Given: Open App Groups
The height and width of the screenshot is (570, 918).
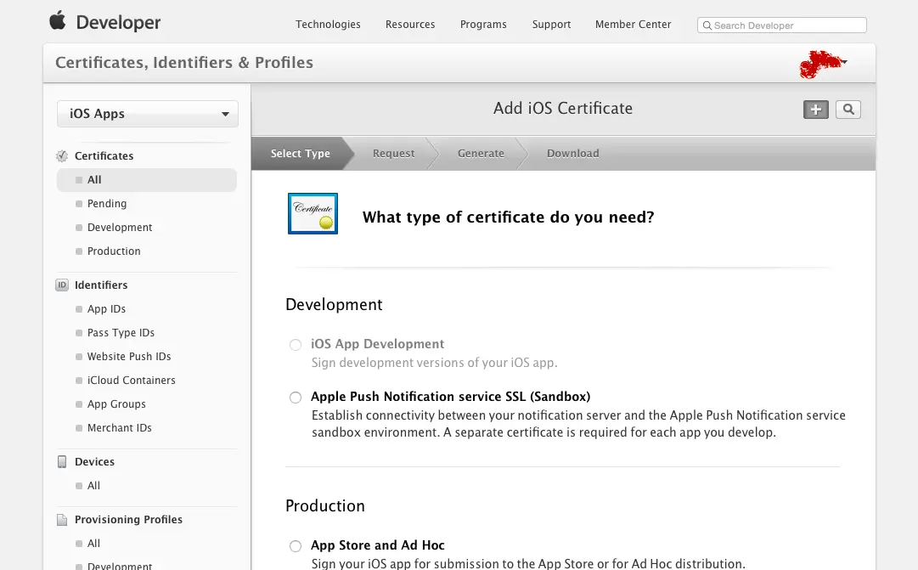Looking at the screenshot, I should pos(116,404).
